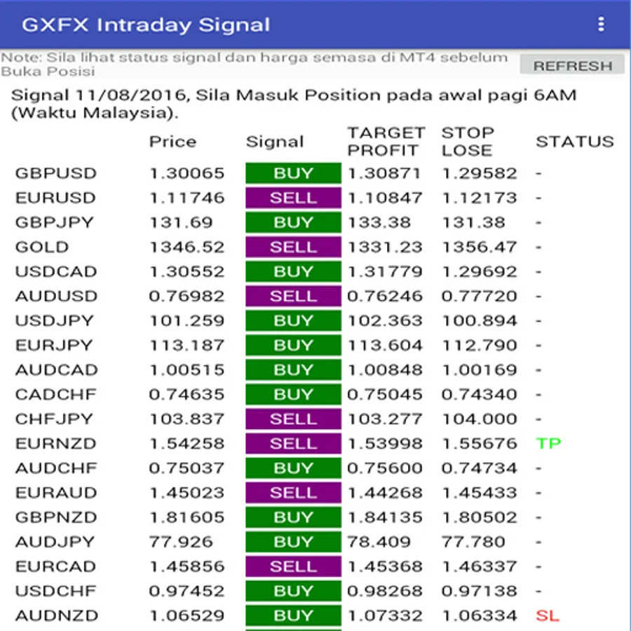Select the AUDUSD pair name
Screen dimensions: 631x631
pos(56,296)
